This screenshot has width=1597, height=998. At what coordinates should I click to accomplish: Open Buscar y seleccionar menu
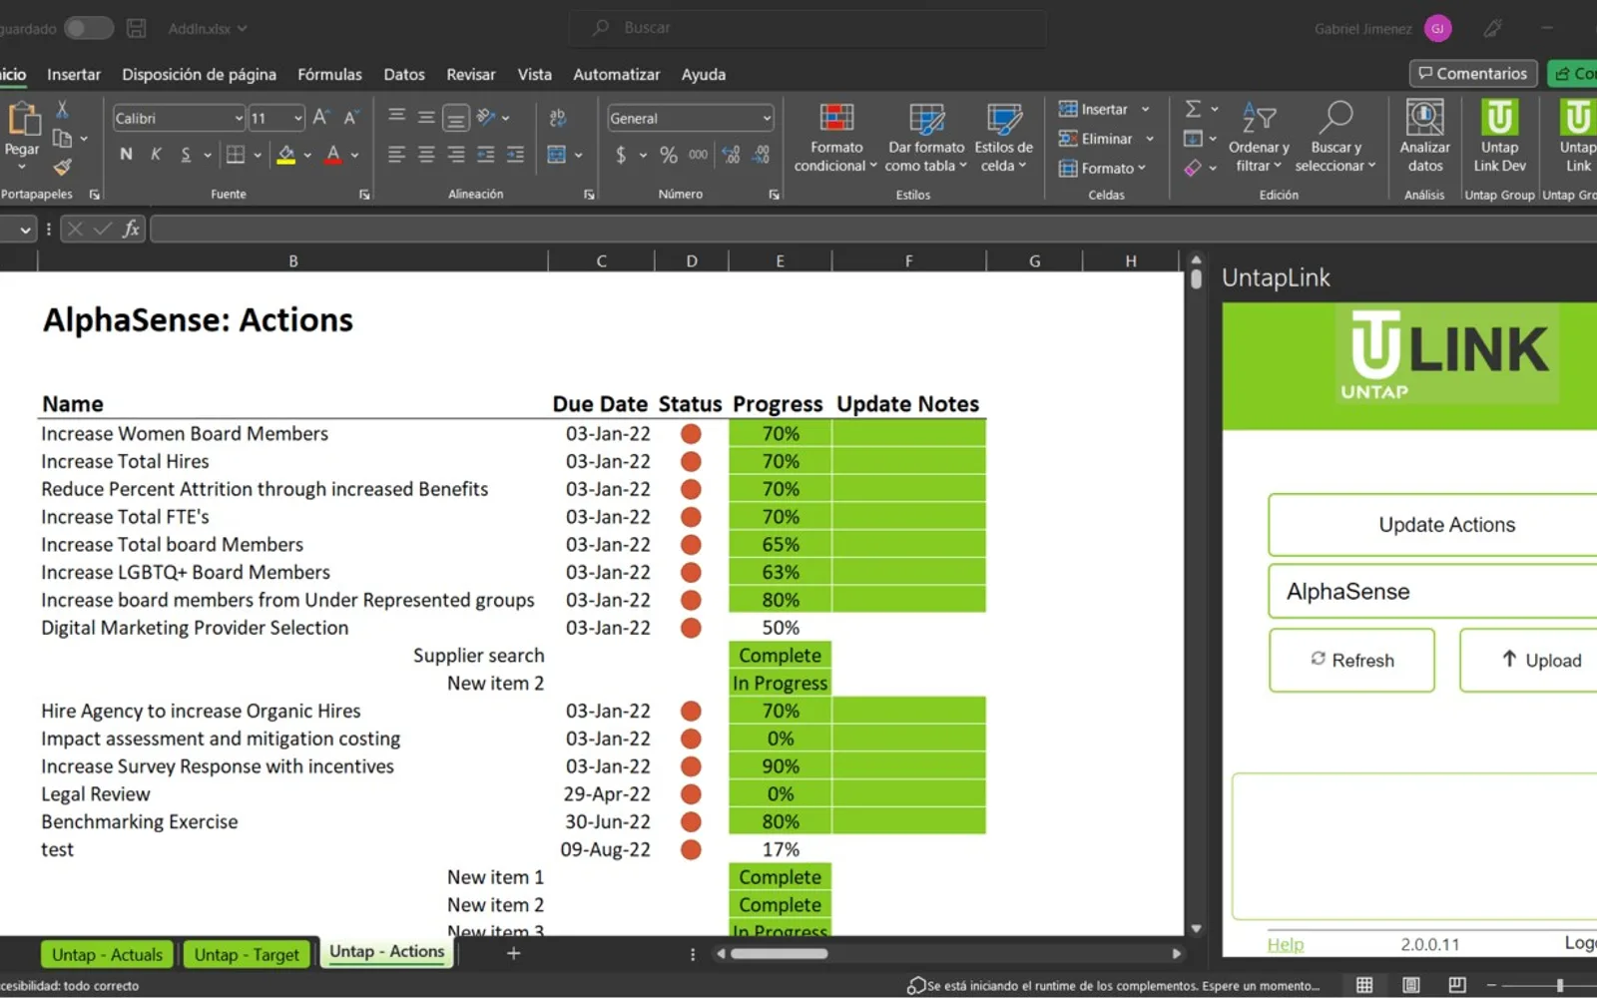coord(1335,138)
